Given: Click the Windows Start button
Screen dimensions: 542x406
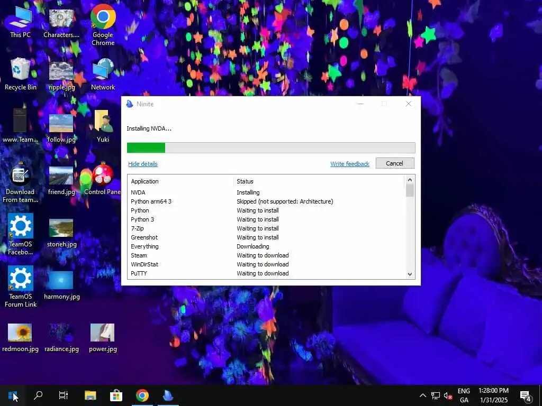Looking at the screenshot, I should pyautogui.click(x=13, y=395).
